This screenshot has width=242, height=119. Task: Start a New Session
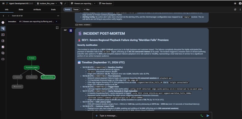tap(106, 3)
